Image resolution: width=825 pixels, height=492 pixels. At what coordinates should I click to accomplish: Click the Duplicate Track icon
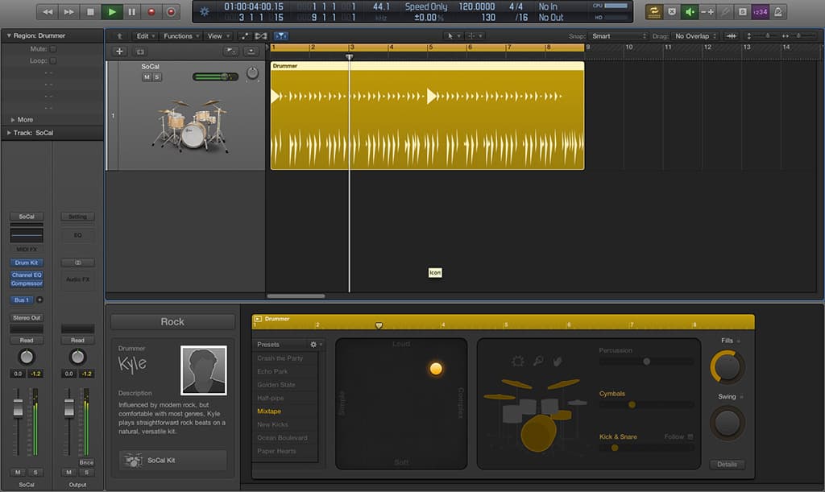tap(140, 51)
